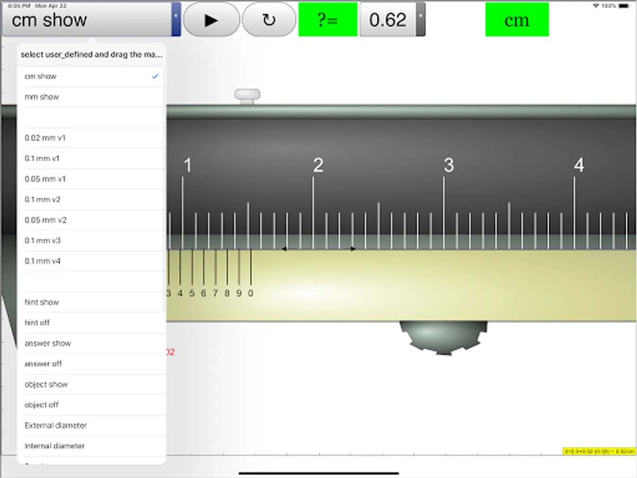The height and width of the screenshot is (478, 637).
Task: Choose '0.05 mm v2' vernier option
Action: (x=91, y=220)
